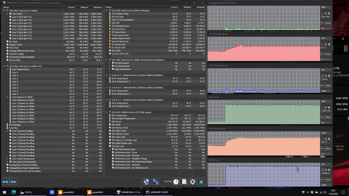Click the 4500 max value field of CPU Clock graph

[326, 7]
